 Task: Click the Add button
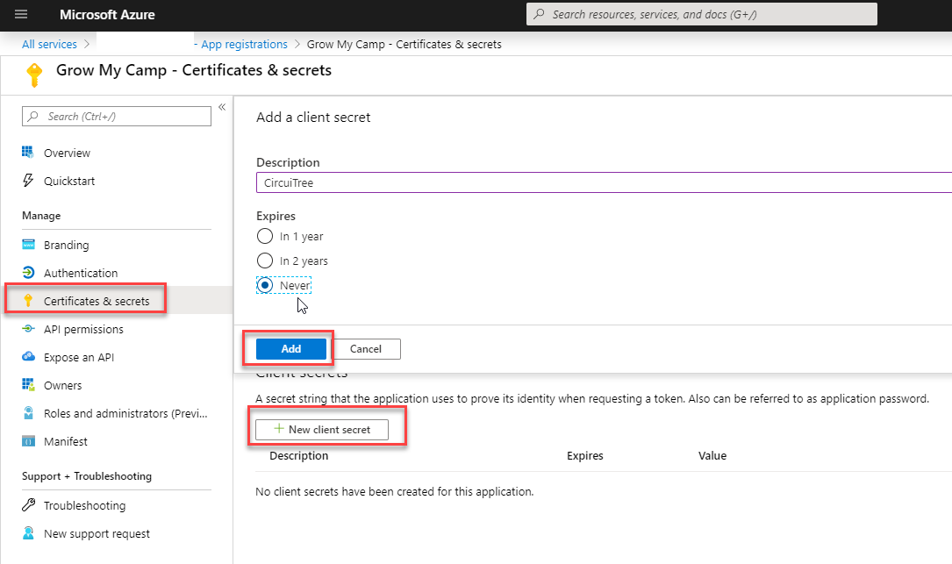point(291,349)
